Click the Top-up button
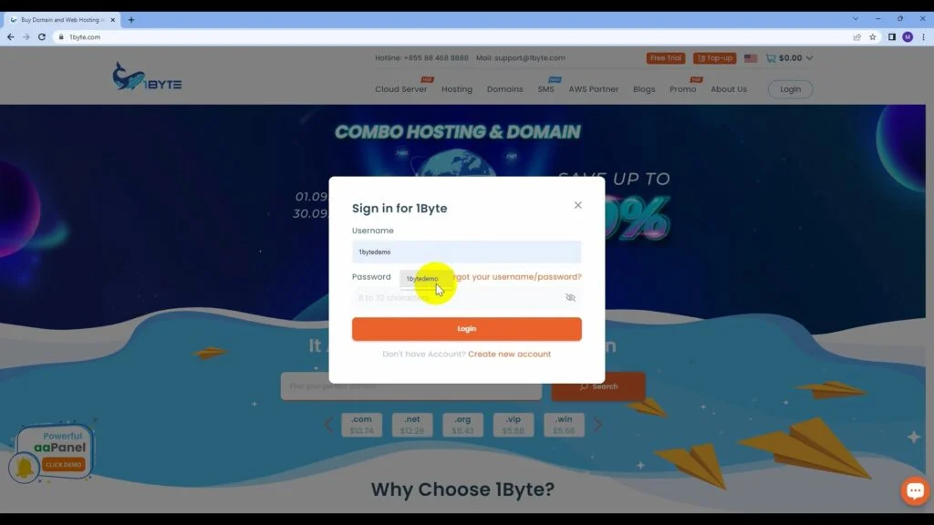 tap(714, 57)
